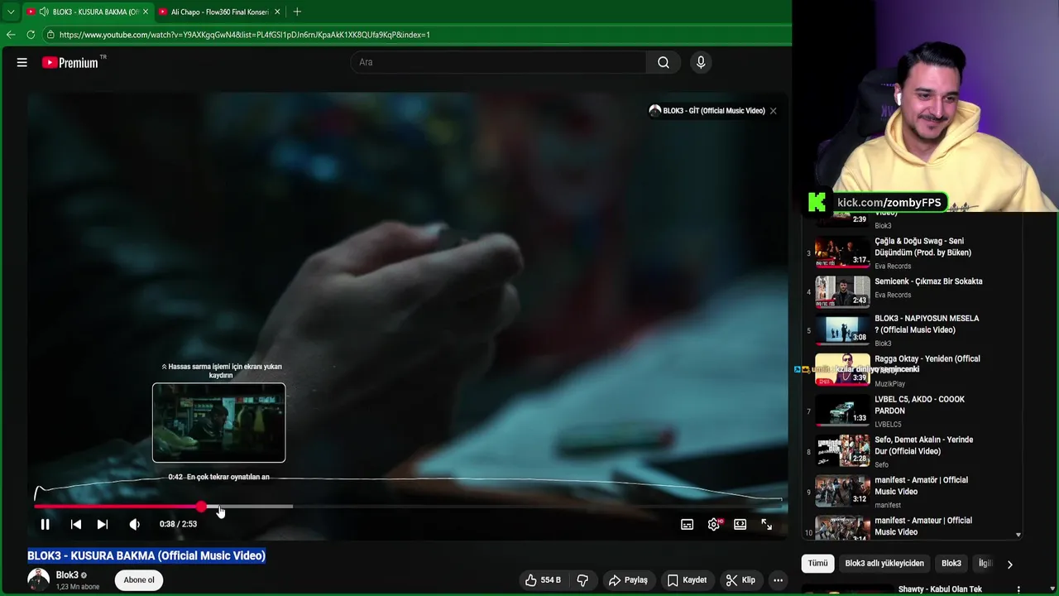Select the Tümü filter chip
Viewport: 1059px width, 596px height.
(817, 564)
